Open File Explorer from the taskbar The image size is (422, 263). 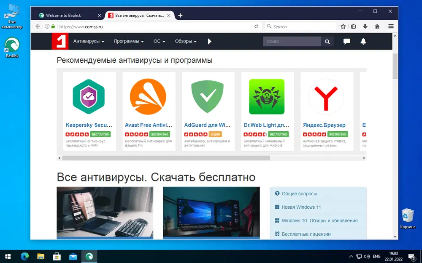41,257
